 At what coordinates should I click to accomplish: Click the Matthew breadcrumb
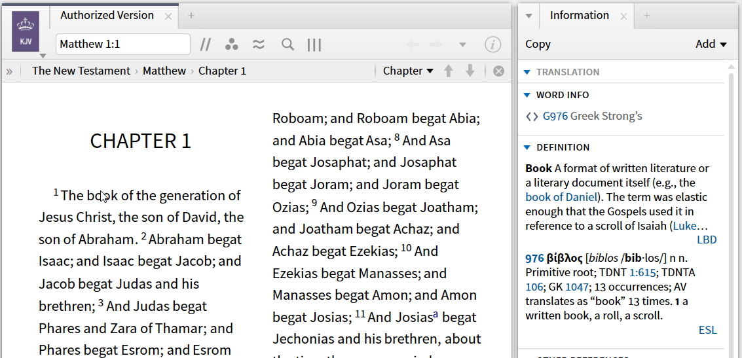pos(164,71)
